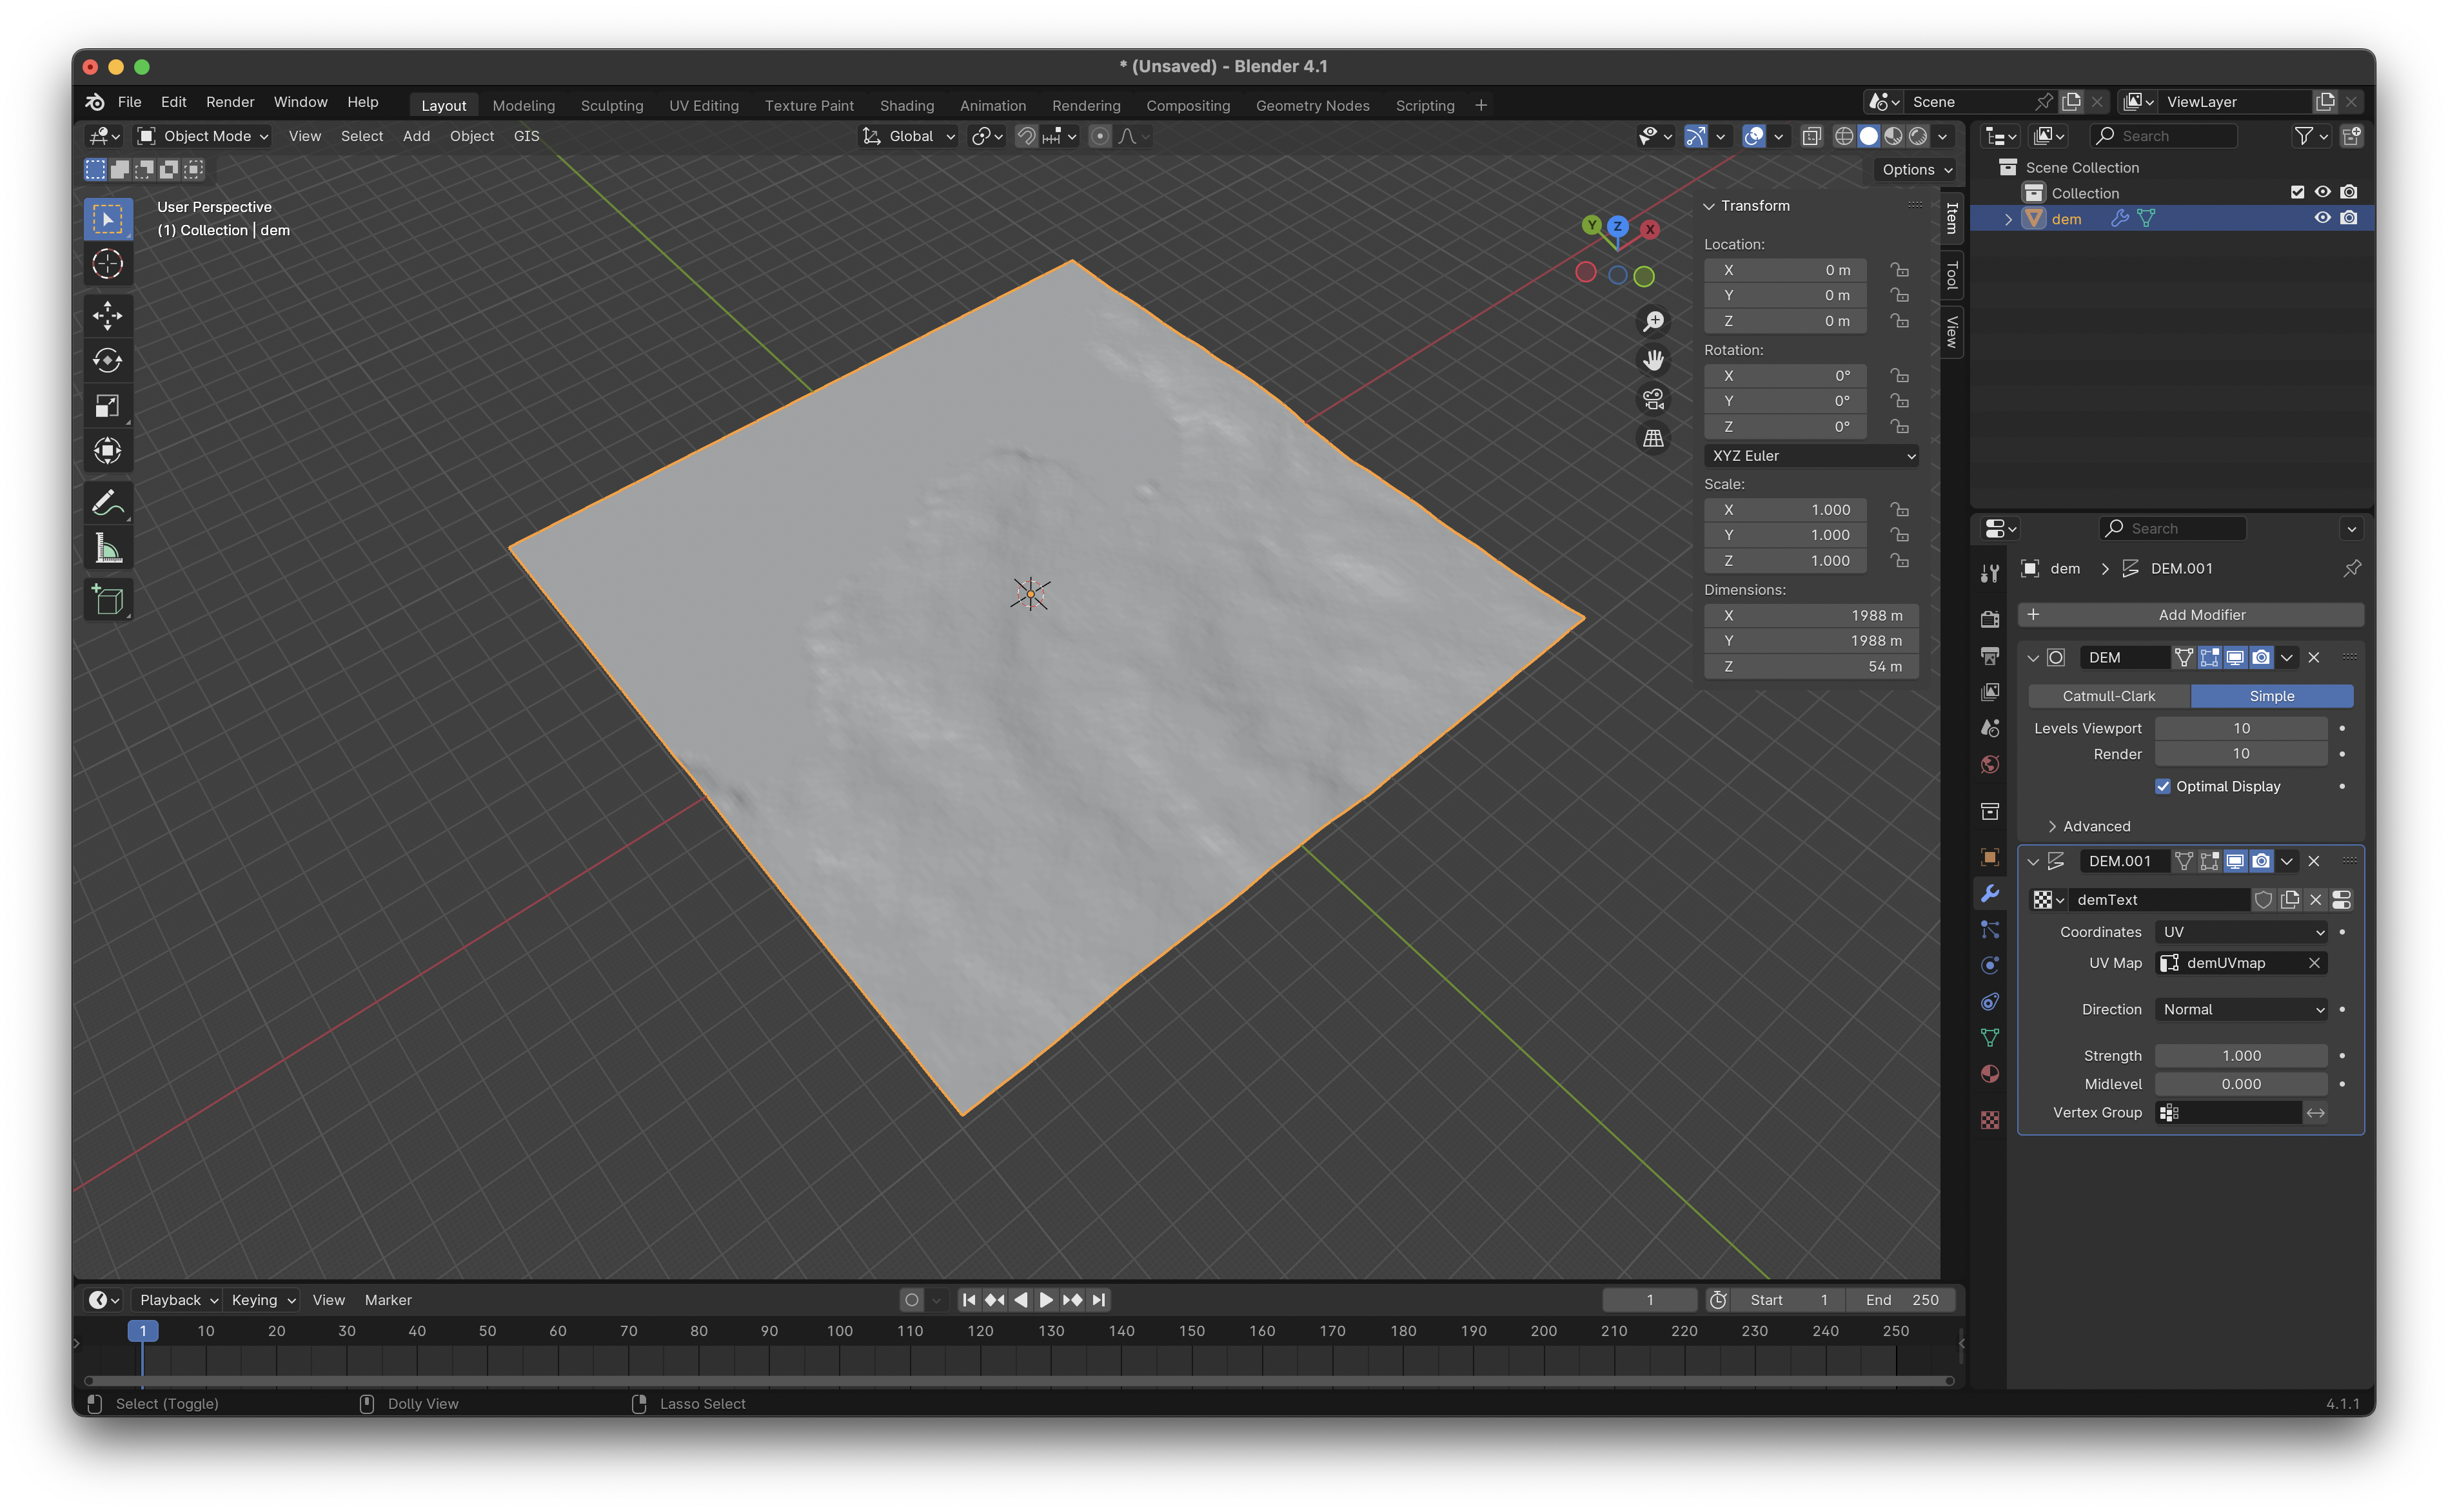The image size is (2448, 1512).
Task: Click the Levels Viewport value field
Action: pos(2241,728)
